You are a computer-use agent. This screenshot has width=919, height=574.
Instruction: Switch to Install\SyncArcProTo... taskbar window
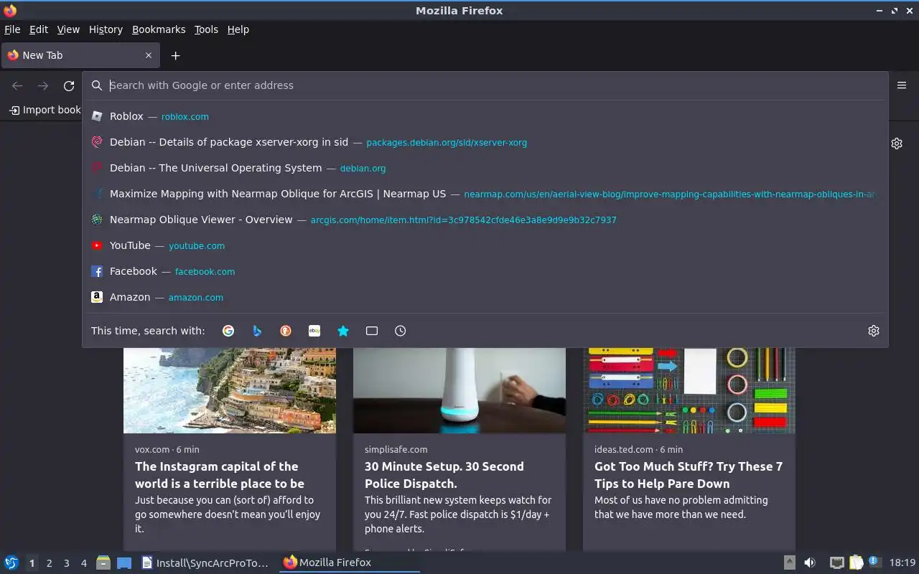[x=207, y=563]
